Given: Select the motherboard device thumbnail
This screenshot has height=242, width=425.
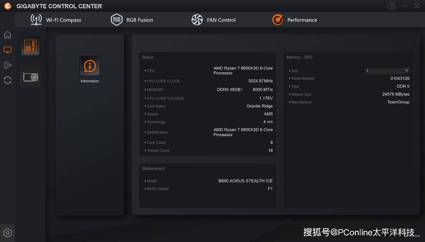Looking at the screenshot, I should (x=31, y=47).
